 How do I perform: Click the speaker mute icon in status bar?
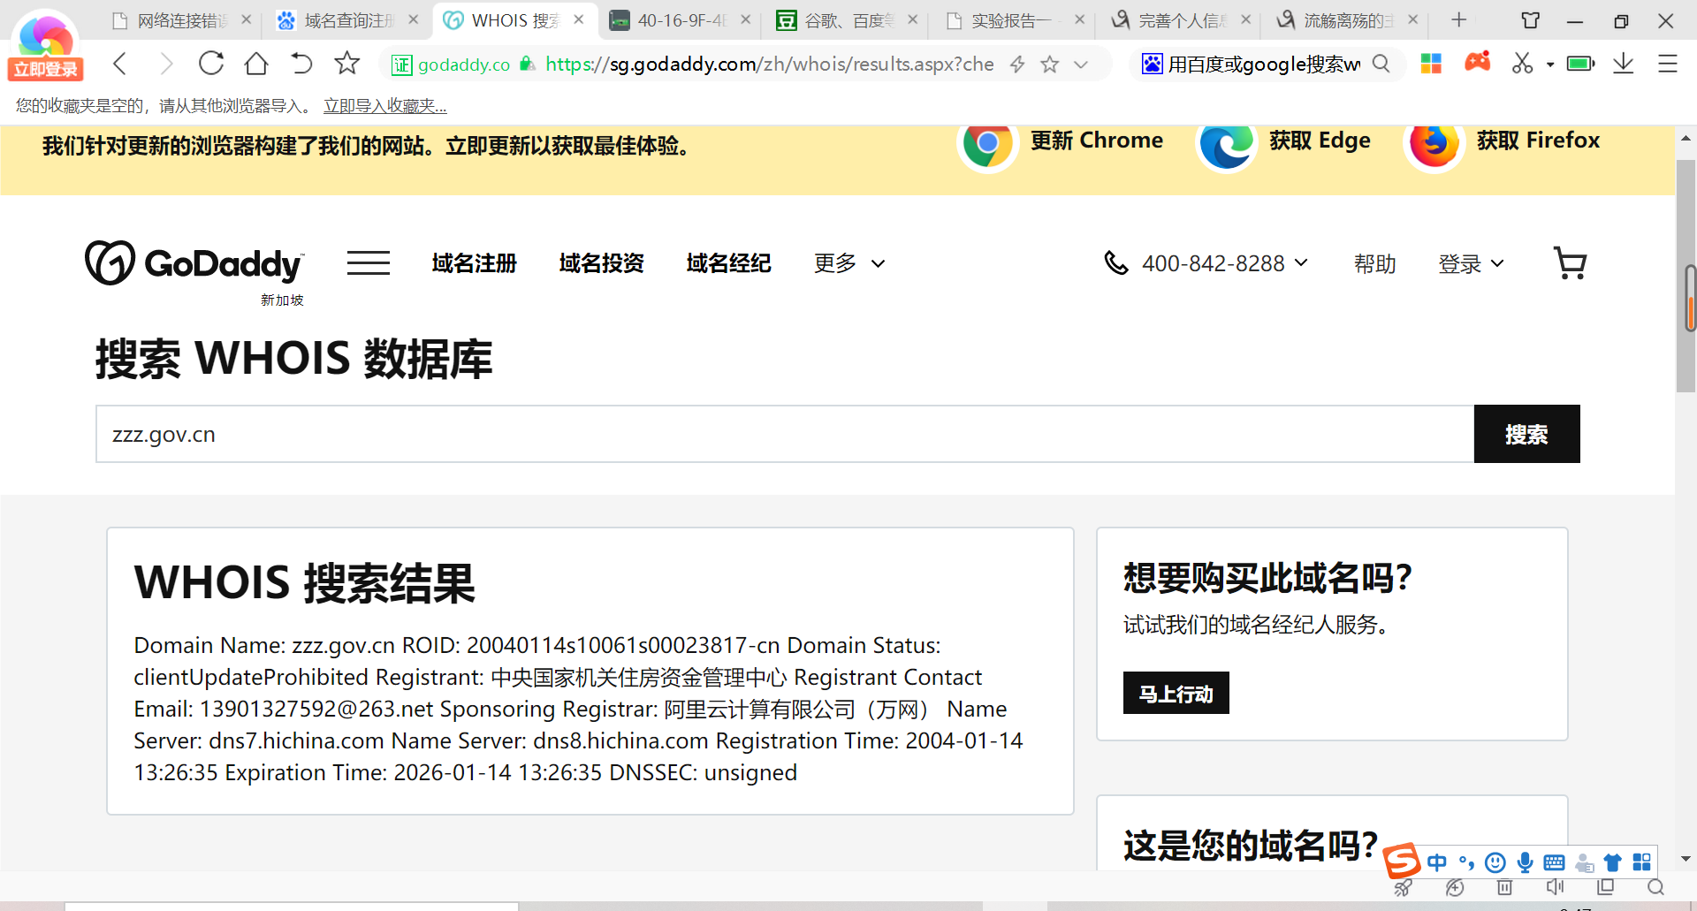coord(1555,887)
